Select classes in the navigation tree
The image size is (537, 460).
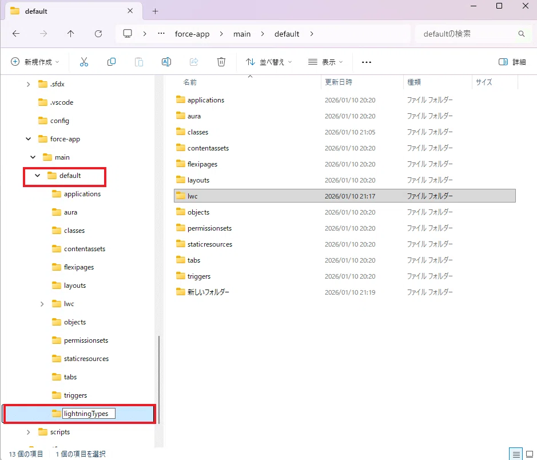(74, 231)
